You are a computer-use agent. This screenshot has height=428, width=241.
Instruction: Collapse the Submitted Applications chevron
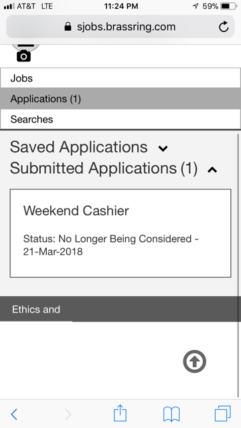tap(212, 170)
